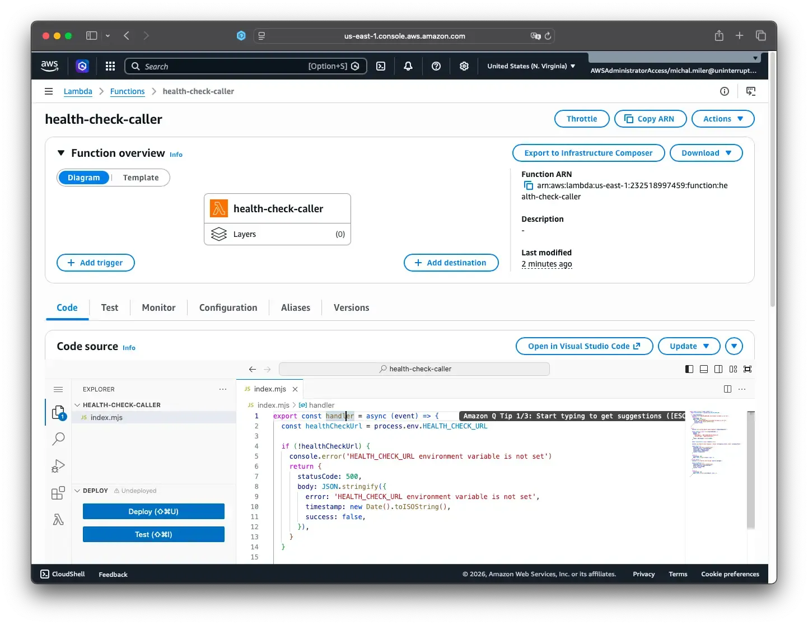
Task: Toggle full screen mode in the code editor
Action: 748,369
